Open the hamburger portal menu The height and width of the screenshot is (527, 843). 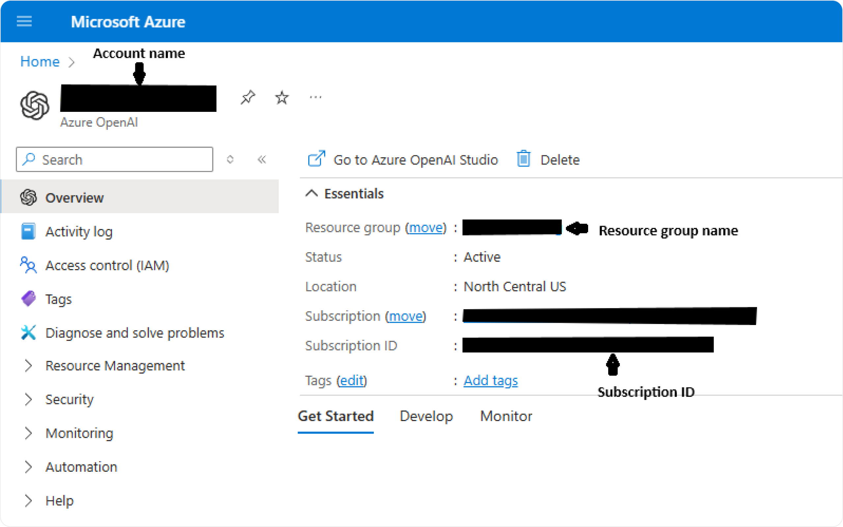tap(24, 21)
